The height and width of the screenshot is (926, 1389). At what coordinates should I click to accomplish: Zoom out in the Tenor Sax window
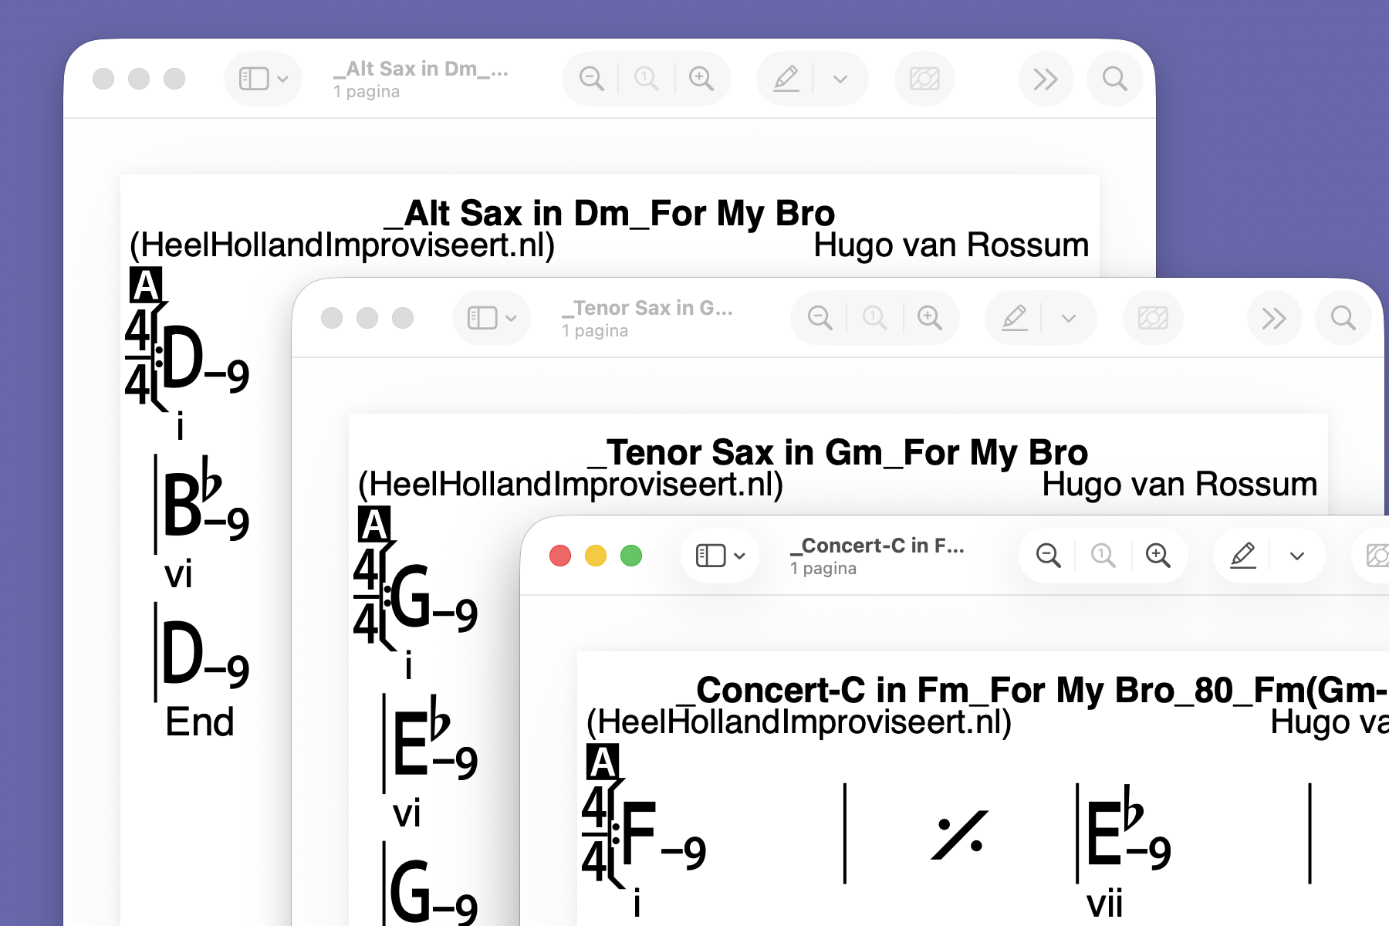[x=820, y=318]
